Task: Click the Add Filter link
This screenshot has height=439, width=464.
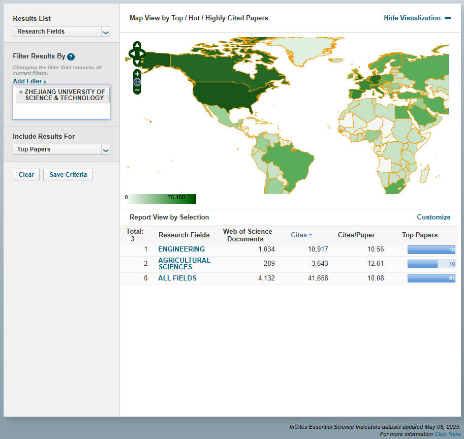Action: [29, 81]
